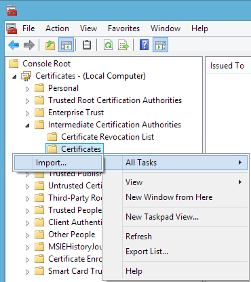Open the File menu
251x282 pixels.
click(28, 28)
